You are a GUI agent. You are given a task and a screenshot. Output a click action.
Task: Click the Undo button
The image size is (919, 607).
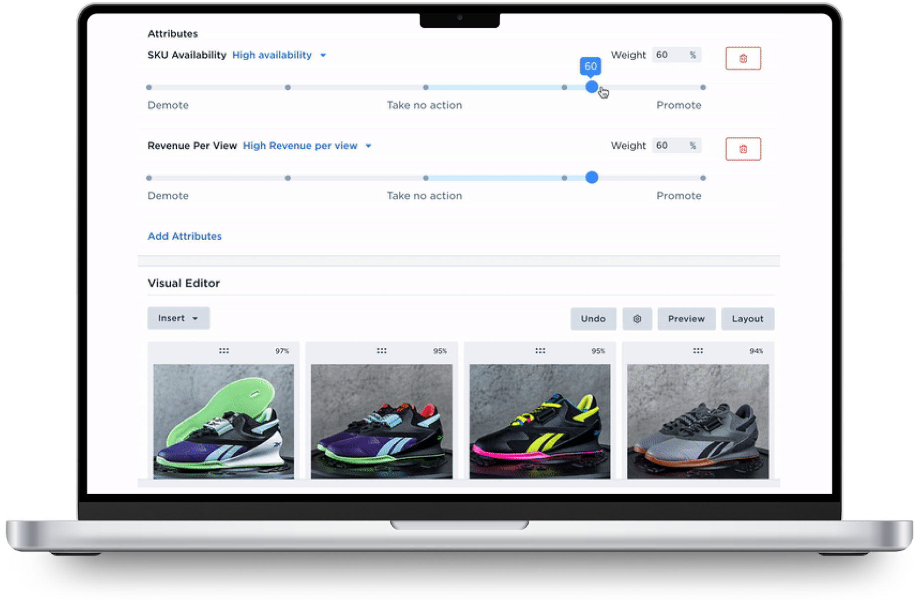[592, 319]
